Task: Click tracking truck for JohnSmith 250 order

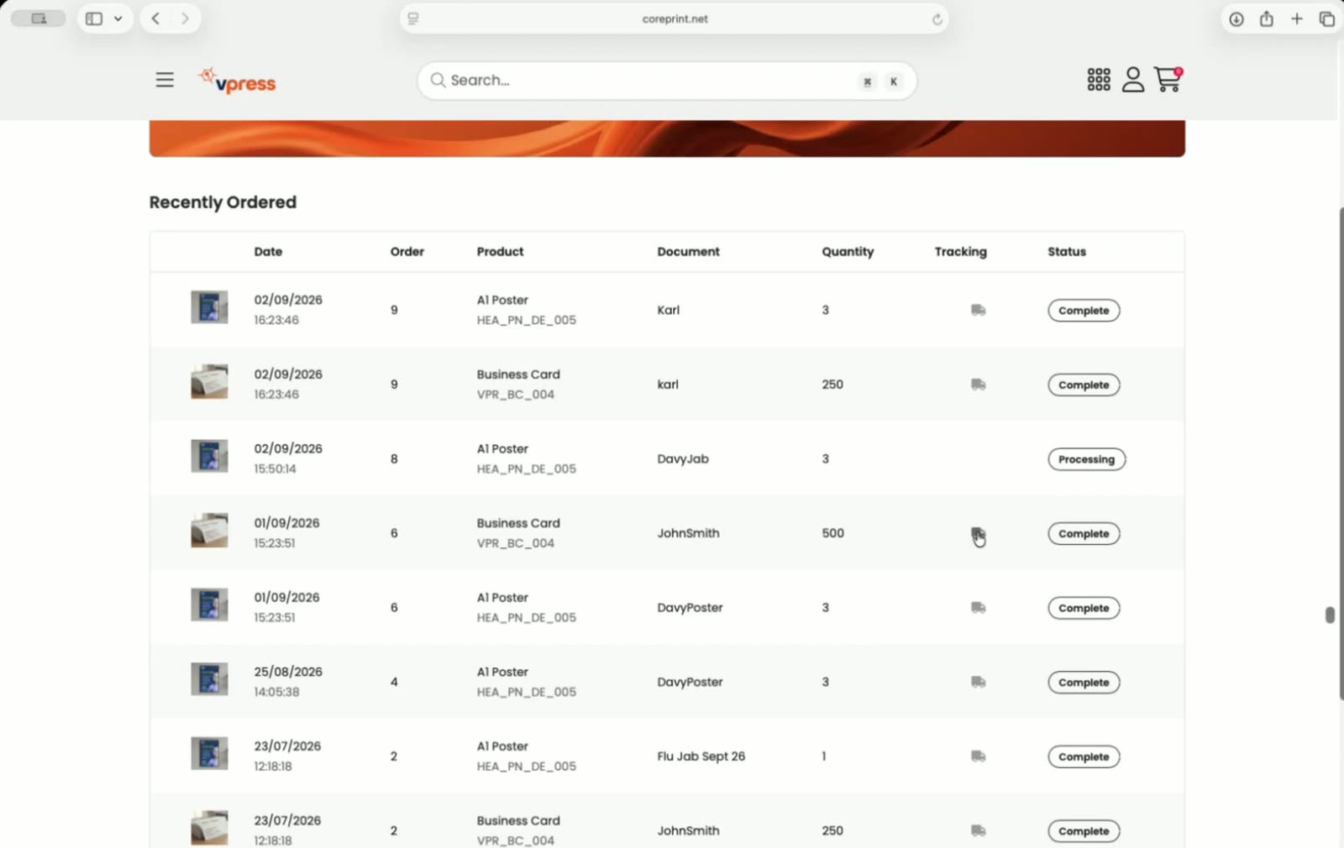Action: pos(978,830)
